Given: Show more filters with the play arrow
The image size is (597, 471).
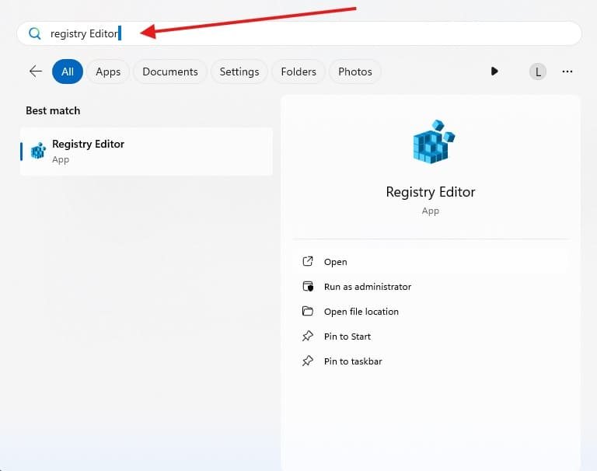Looking at the screenshot, I should (x=494, y=72).
